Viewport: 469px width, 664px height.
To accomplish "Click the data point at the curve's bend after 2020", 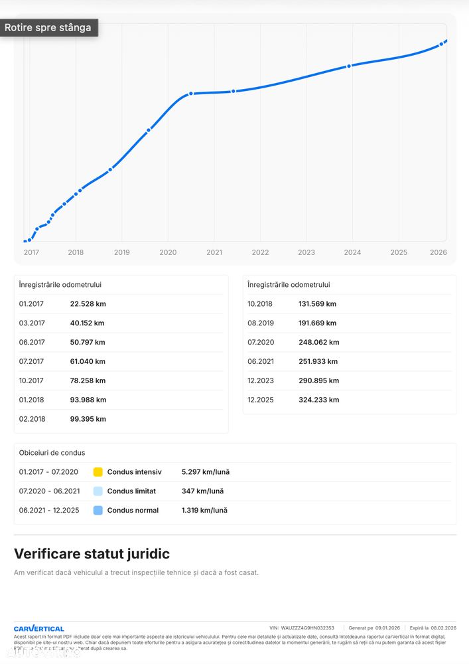I will click(191, 94).
